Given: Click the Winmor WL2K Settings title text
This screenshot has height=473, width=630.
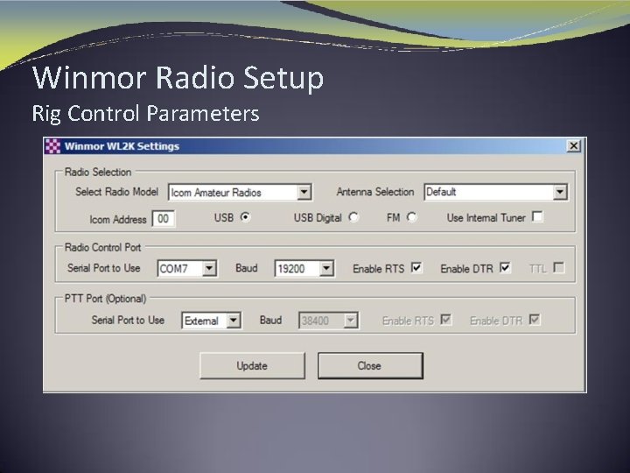Looking at the screenshot, I should tap(122, 146).
